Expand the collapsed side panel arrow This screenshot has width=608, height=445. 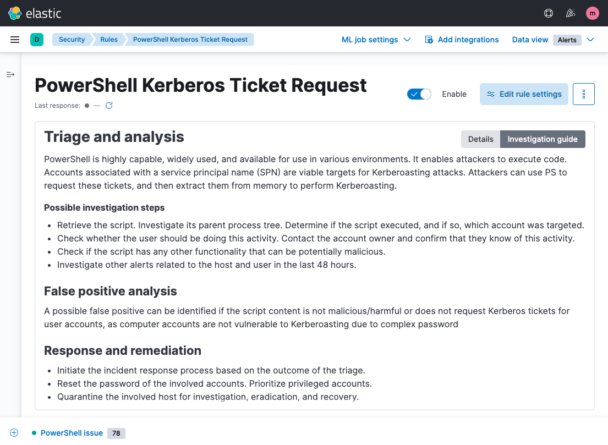10,74
